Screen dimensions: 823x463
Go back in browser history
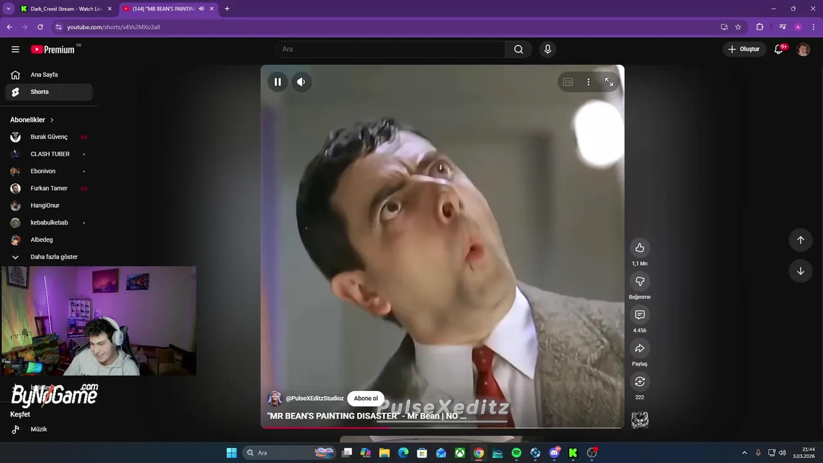pyautogui.click(x=10, y=27)
